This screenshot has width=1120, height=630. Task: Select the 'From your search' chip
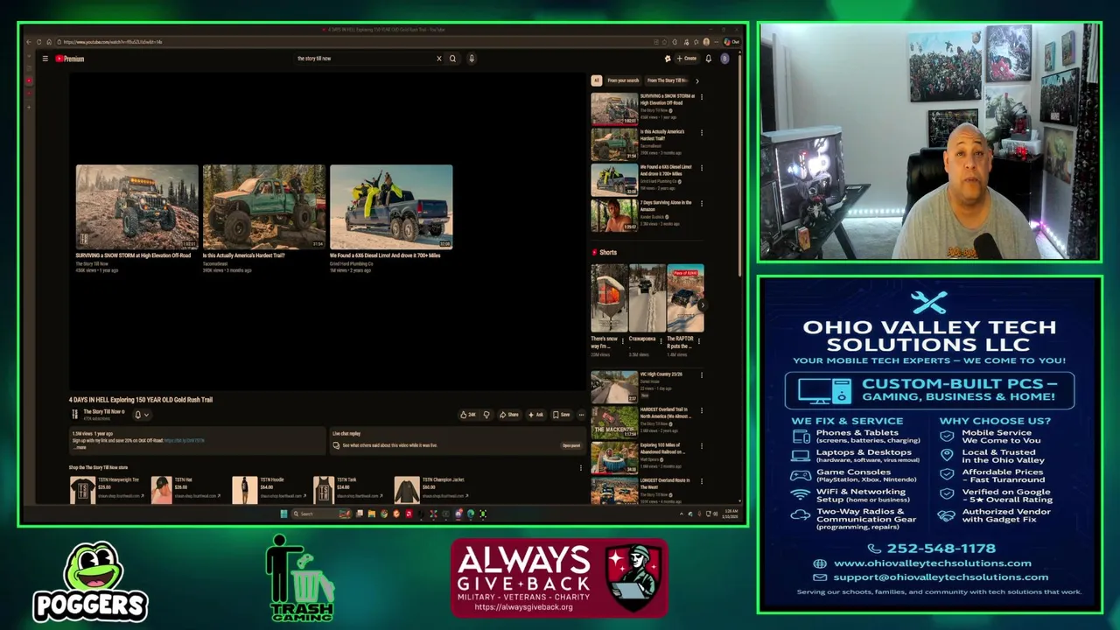[623, 80]
